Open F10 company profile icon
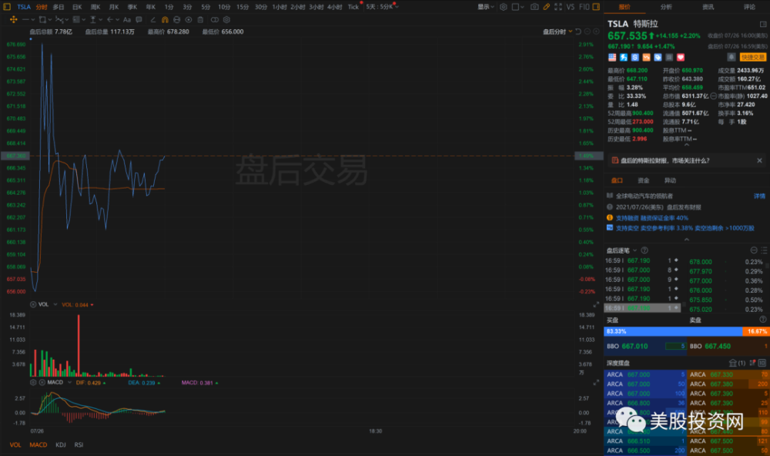 [584, 7]
